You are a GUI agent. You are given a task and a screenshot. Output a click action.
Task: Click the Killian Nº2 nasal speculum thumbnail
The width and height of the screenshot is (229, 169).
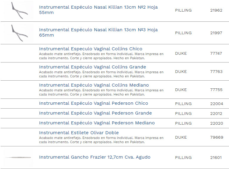click(x=18, y=10)
